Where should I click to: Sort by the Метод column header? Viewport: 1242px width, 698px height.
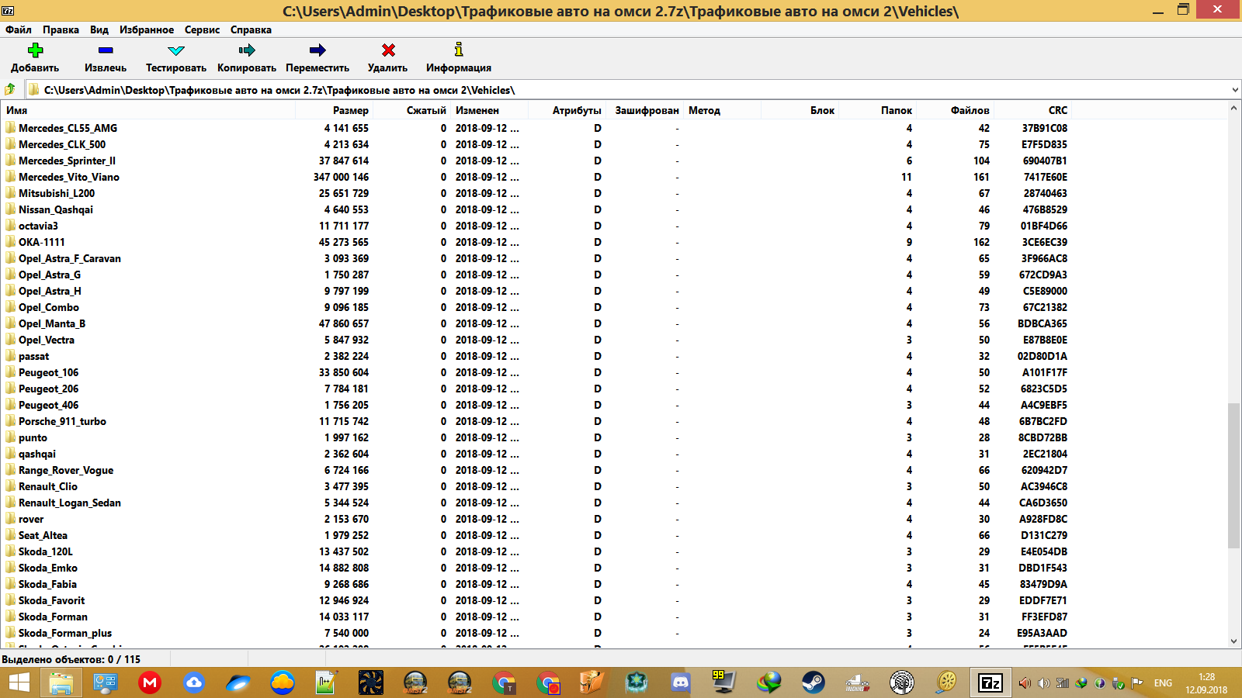722,110
